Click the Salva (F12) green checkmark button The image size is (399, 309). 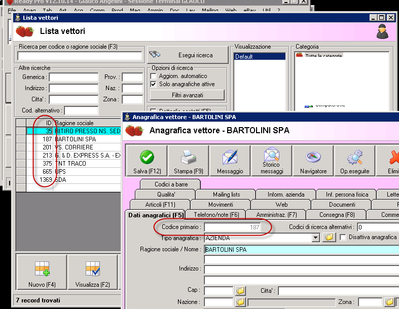(x=147, y=161)
